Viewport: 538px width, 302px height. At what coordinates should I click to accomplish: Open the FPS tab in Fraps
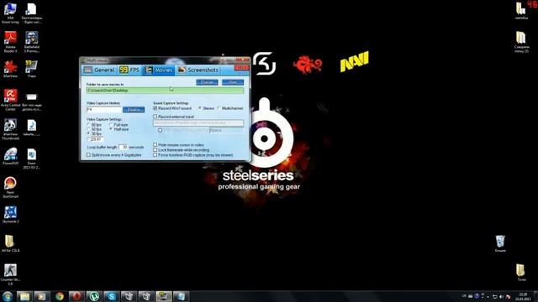tap(129, 70)
